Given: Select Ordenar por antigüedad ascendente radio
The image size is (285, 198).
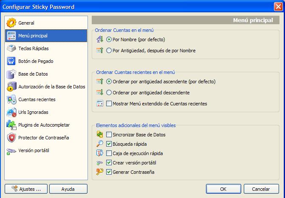Looking at the screenshot, I should point(109,82).
